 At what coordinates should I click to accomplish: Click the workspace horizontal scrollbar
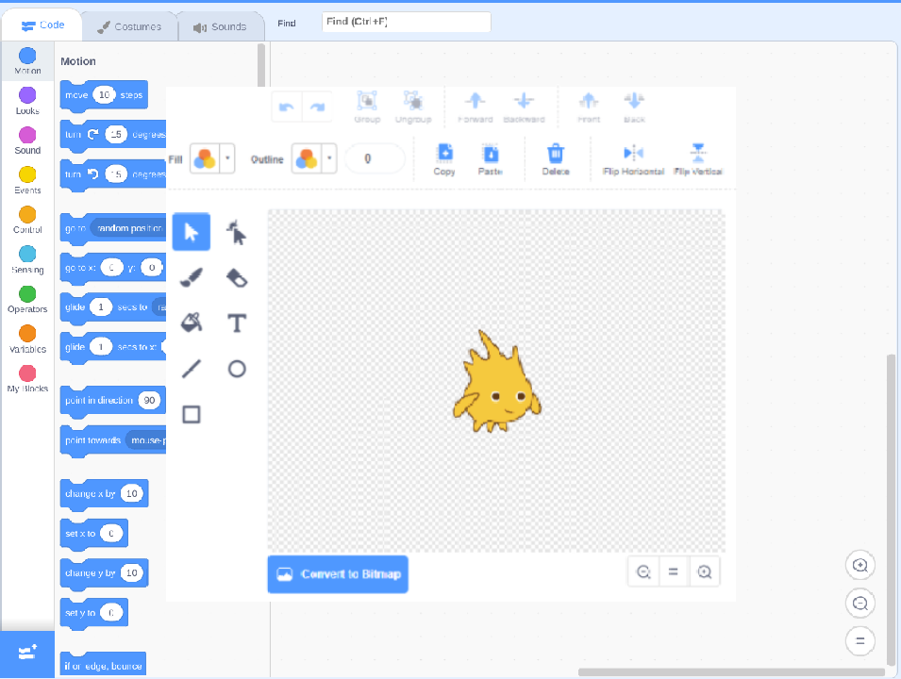click(x=731, y=672)
